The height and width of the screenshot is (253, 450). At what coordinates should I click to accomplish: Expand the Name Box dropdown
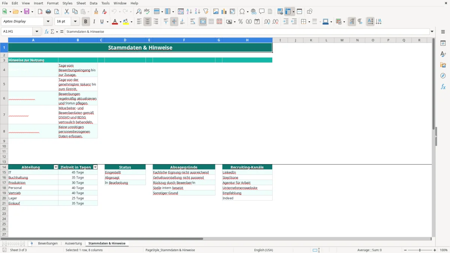pyautogui.click(x=37, y=32)
